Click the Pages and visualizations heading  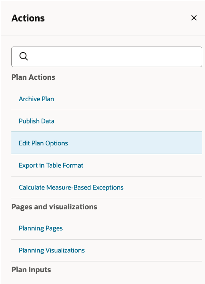coord(54,207)
